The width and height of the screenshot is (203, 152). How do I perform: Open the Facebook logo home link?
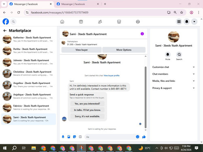coord(6,21)
